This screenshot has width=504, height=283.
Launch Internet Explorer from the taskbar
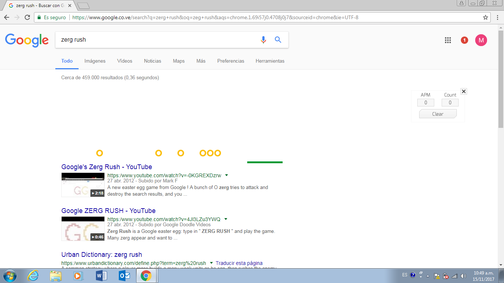(x=33, y=276)
